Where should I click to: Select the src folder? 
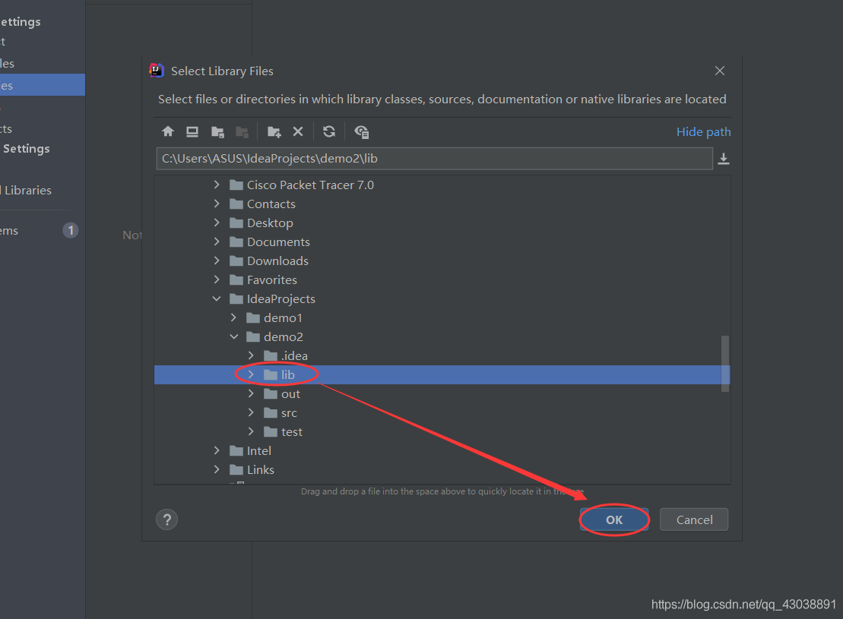[289, 412]
